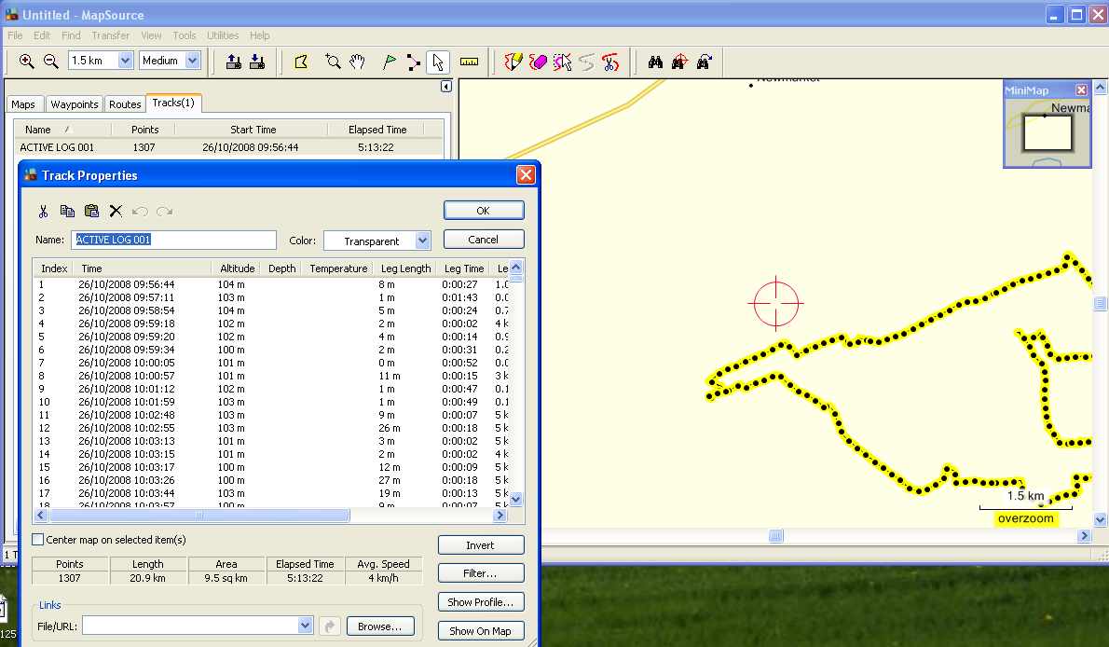Click Delete X icon in Track Properties
The image size is (1109, 647).
[116, 211]
